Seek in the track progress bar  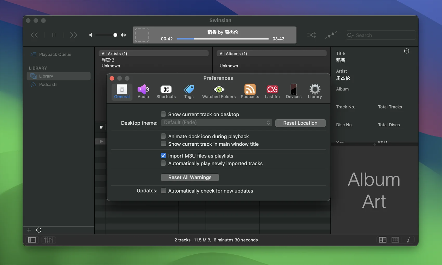(223, 39)
